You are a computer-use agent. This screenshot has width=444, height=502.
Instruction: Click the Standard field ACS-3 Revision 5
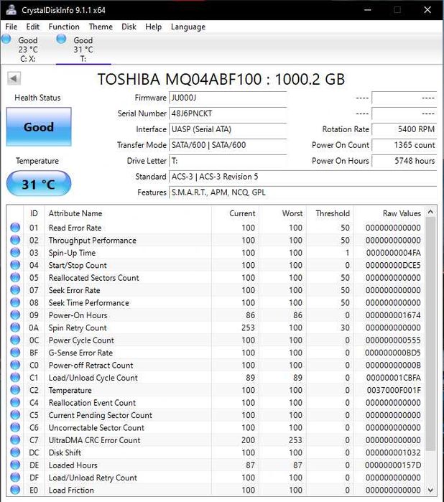[302, 177]
